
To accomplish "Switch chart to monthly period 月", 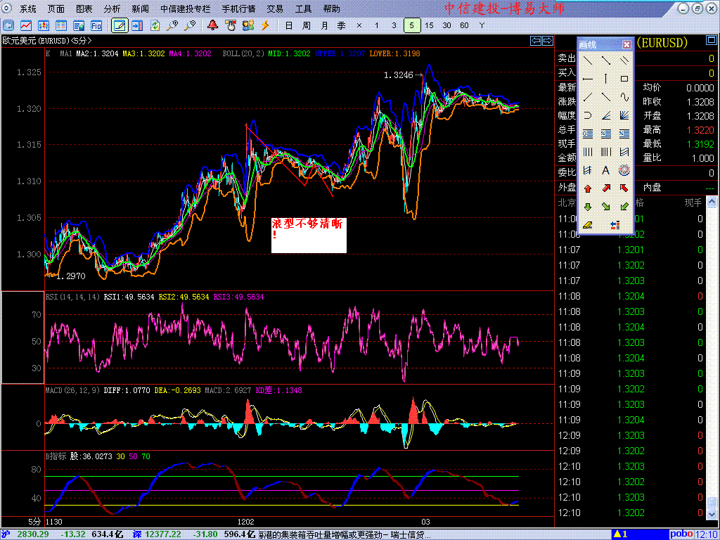I will (324, 25).
